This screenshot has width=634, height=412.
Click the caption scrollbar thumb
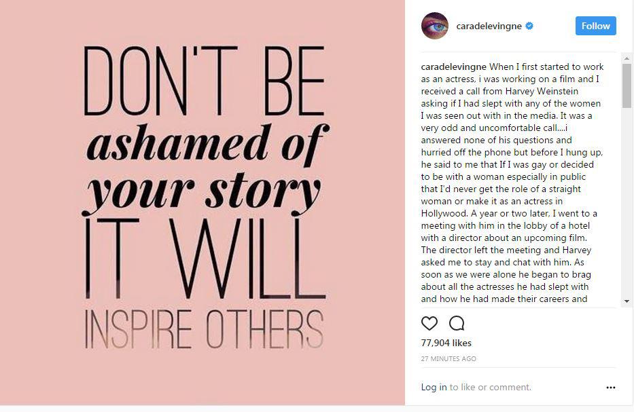click(627, 86)
